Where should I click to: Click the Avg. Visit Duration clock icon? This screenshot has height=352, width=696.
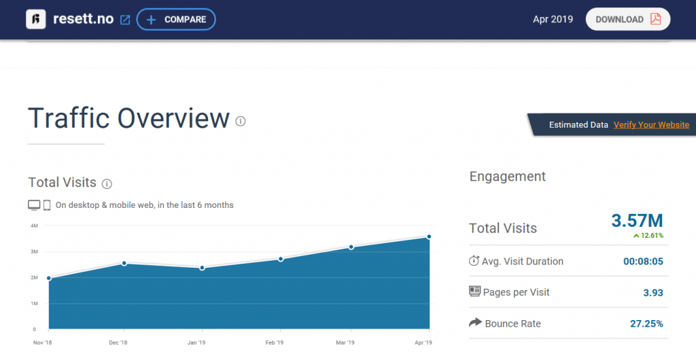(x=474, y=261)
